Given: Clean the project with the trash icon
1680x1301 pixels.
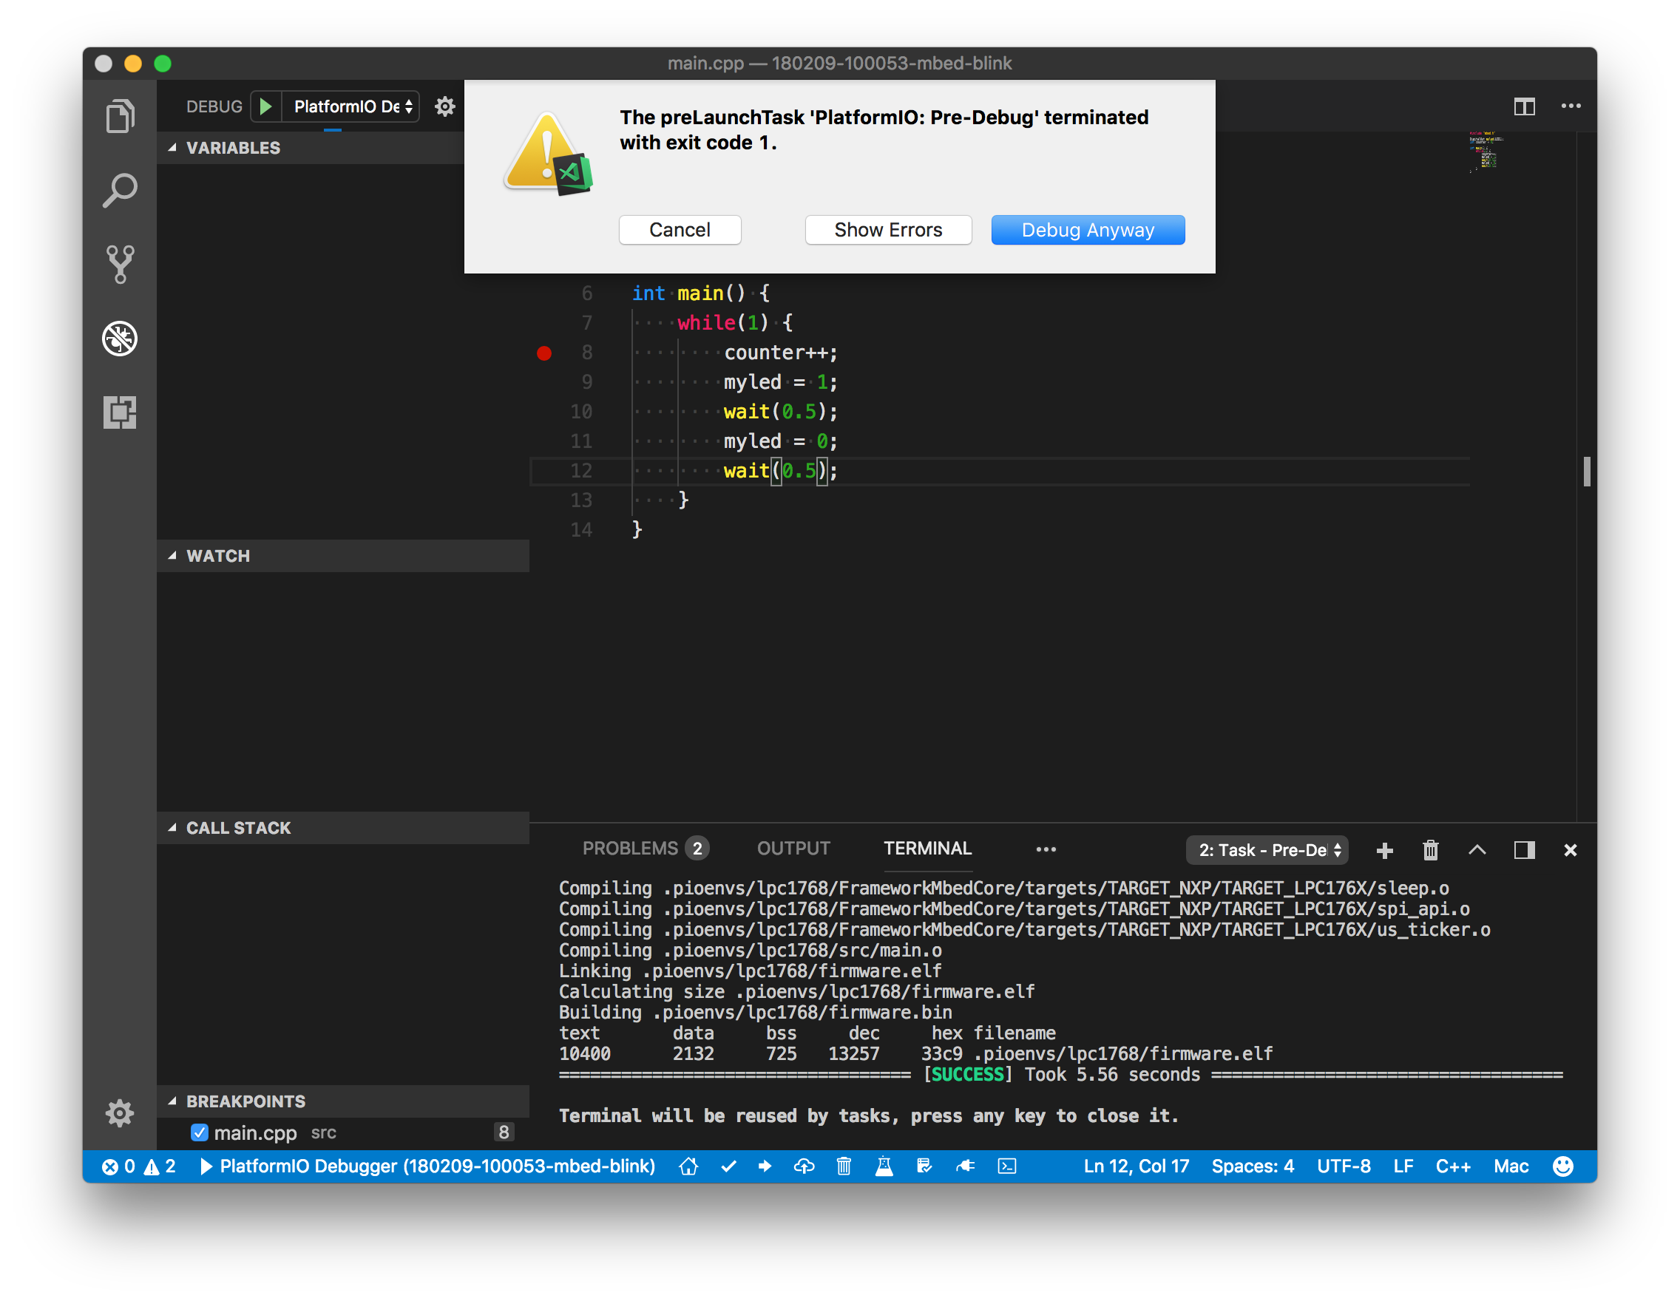Looking at the screenshot, I should click(844, 1166).
